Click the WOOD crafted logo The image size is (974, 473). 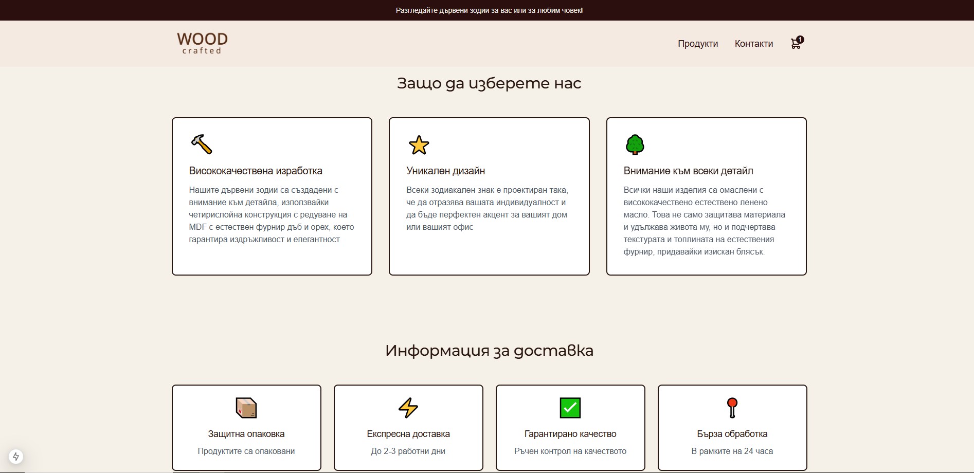(202, 43)
